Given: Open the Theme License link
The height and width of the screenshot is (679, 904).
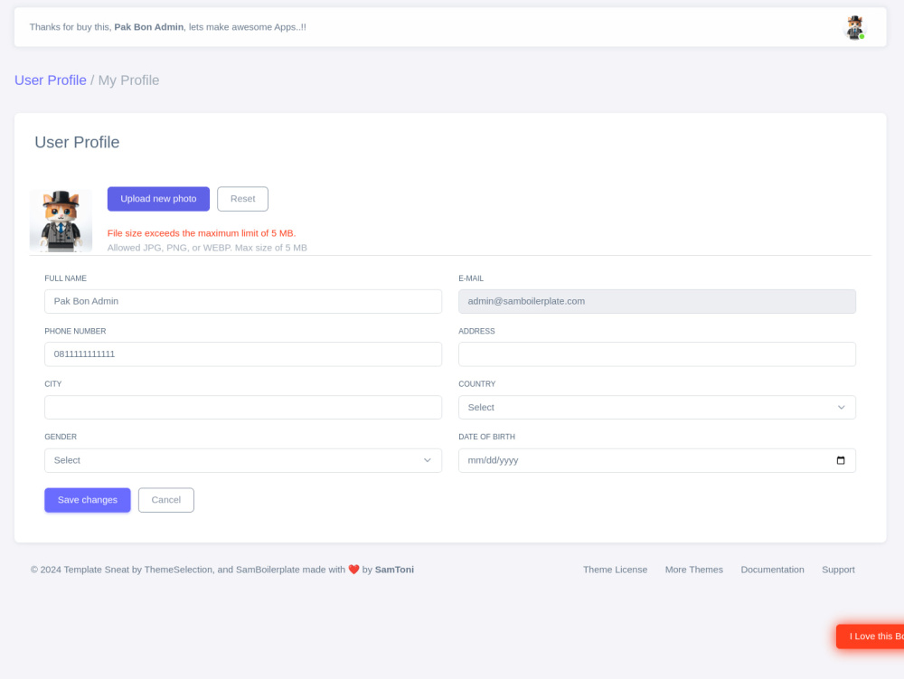Looking at the screenshot, I should (615, 570).
